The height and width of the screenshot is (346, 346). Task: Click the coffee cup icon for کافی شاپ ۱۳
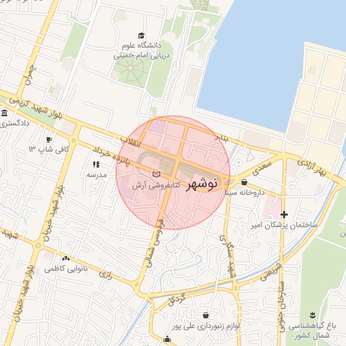click(49, 140)
